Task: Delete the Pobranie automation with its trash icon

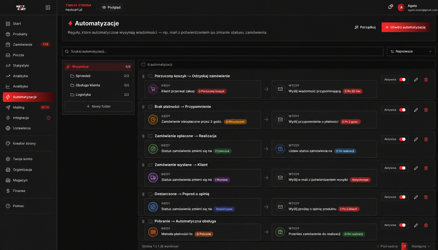Action: click(426, 225)
